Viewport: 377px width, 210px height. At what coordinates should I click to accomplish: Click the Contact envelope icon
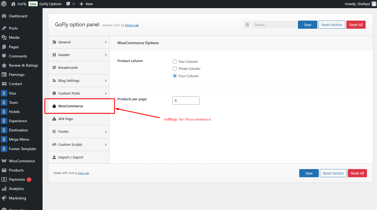4,84
